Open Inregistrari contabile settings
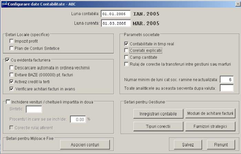241x154 pixels. [158, 114]
